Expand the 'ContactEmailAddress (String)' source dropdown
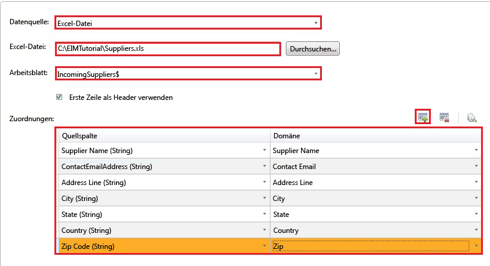The image size is (490, 266). (x=265, y=167)
